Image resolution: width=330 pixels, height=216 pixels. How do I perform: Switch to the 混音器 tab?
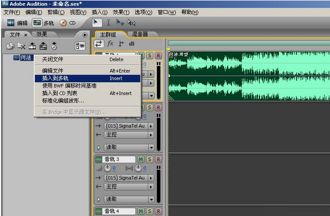(140, 34)
